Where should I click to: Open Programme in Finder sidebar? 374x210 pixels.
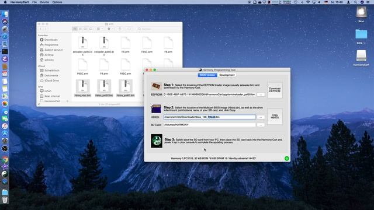pyautogui.click(x=51, y=45)
